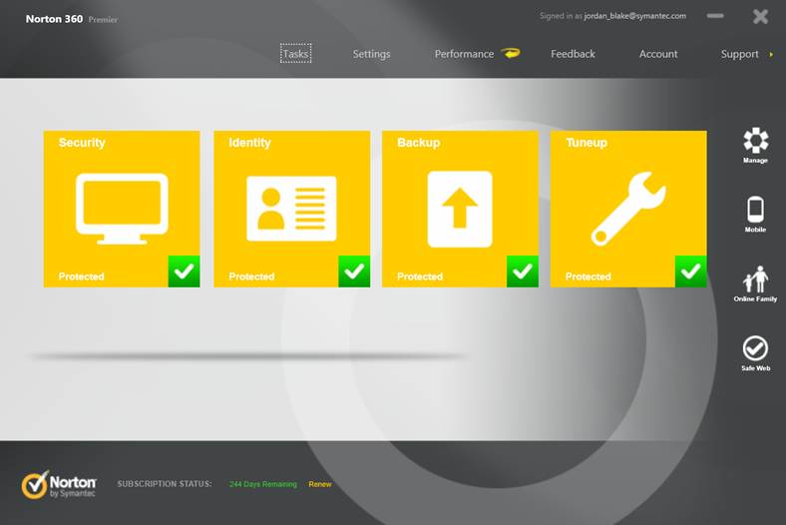Open the Account link

[x=658, y=54]
